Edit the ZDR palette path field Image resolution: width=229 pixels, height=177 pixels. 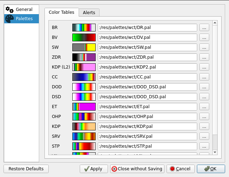(x=147, y=57)
